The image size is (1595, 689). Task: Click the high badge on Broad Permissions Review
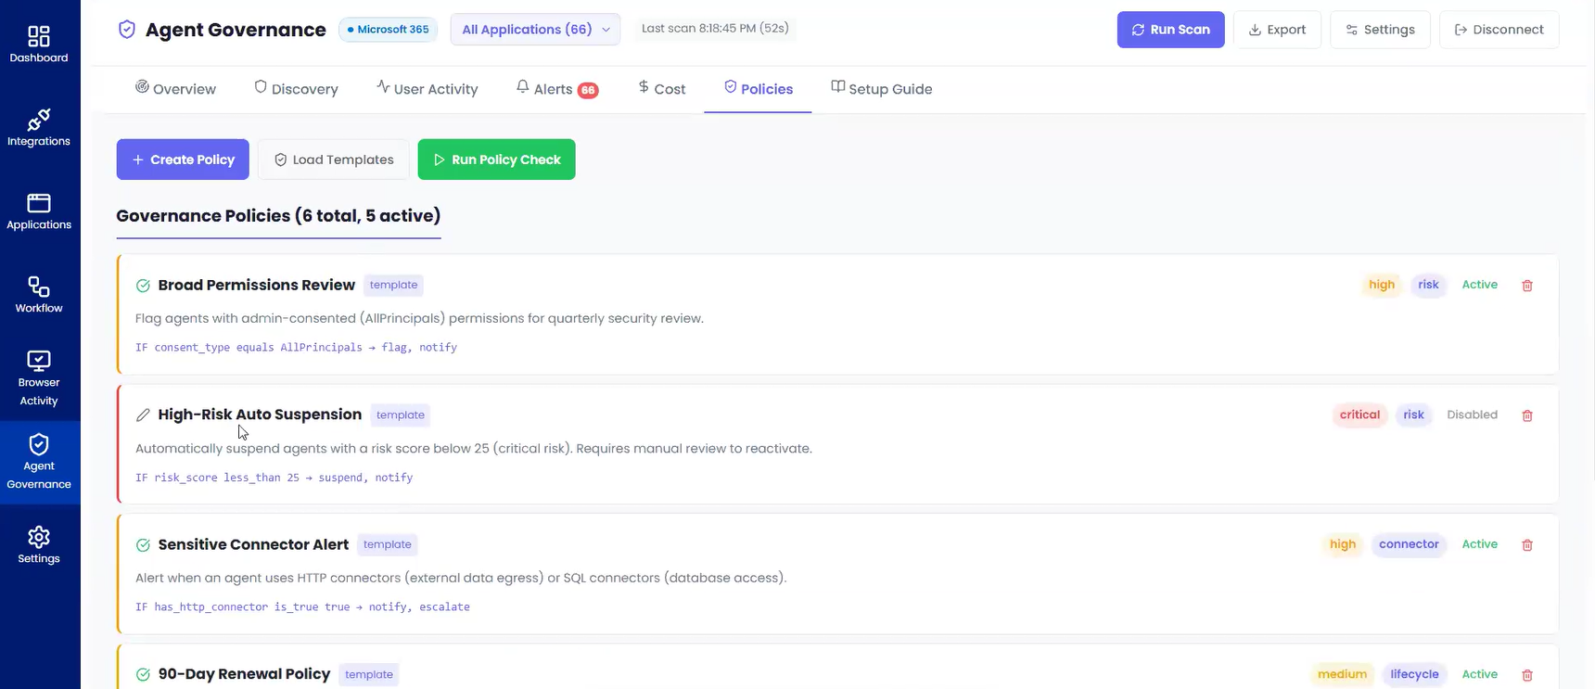coord(1382,285)
